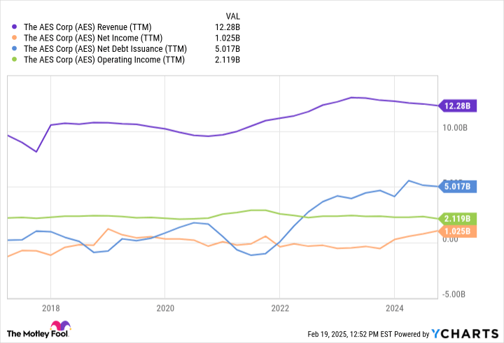Click the 2020 x-axis label
Screen dimensions: 504x343
coord(165,309)
